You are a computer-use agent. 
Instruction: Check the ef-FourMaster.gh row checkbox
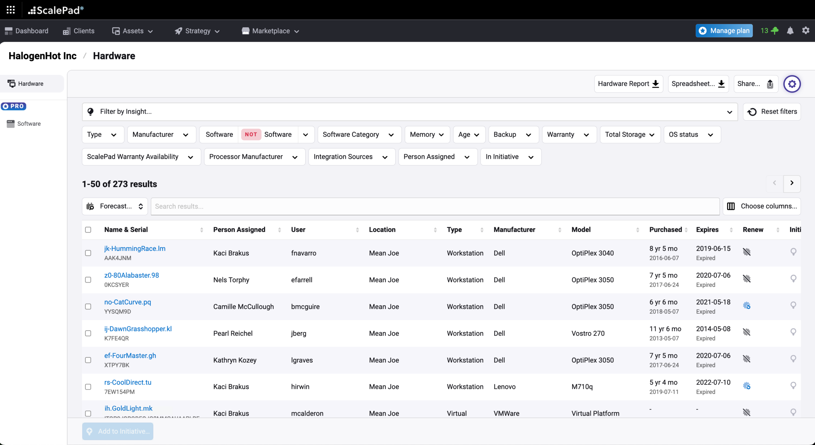88,360
